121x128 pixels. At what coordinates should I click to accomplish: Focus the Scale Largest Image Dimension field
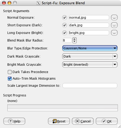point(90,86)
